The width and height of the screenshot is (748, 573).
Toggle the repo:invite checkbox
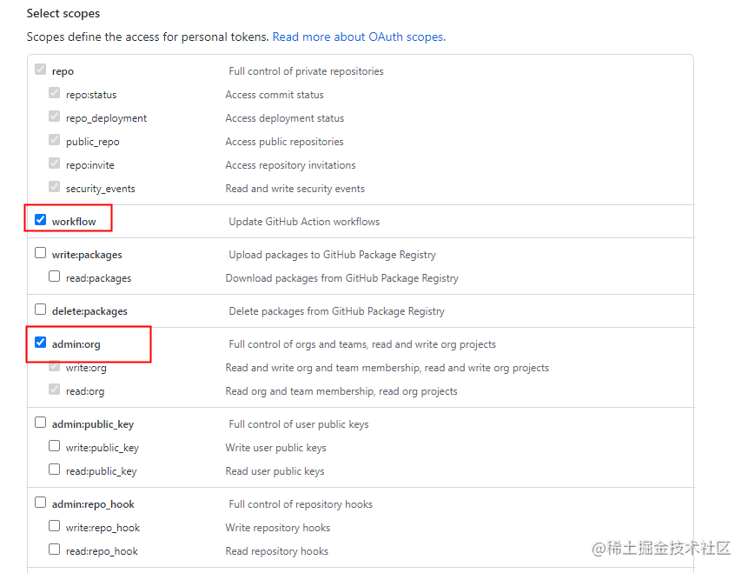tap(55, 163)
